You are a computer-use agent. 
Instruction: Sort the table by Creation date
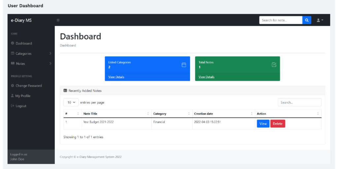223,114
